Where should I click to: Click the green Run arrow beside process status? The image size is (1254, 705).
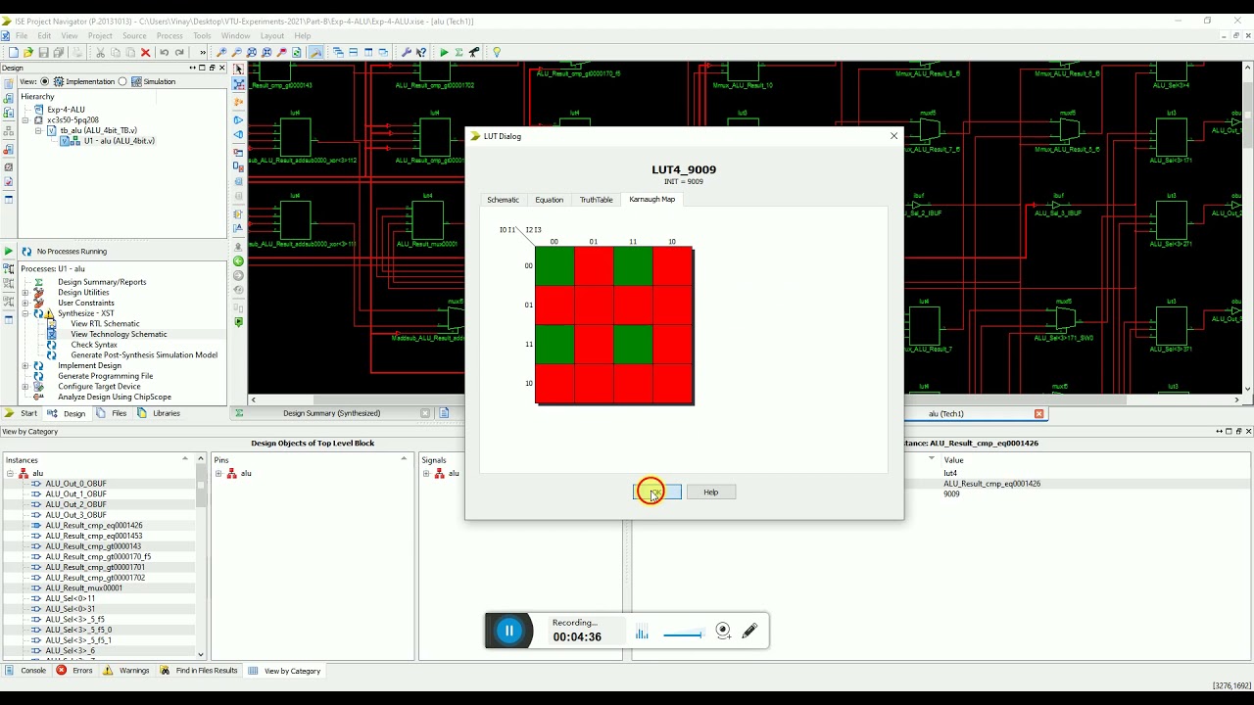[9, 252]
